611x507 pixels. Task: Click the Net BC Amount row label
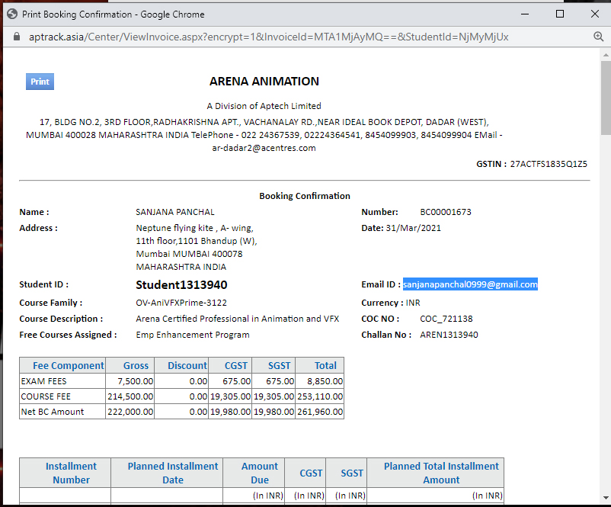click(x=53, y=412)
